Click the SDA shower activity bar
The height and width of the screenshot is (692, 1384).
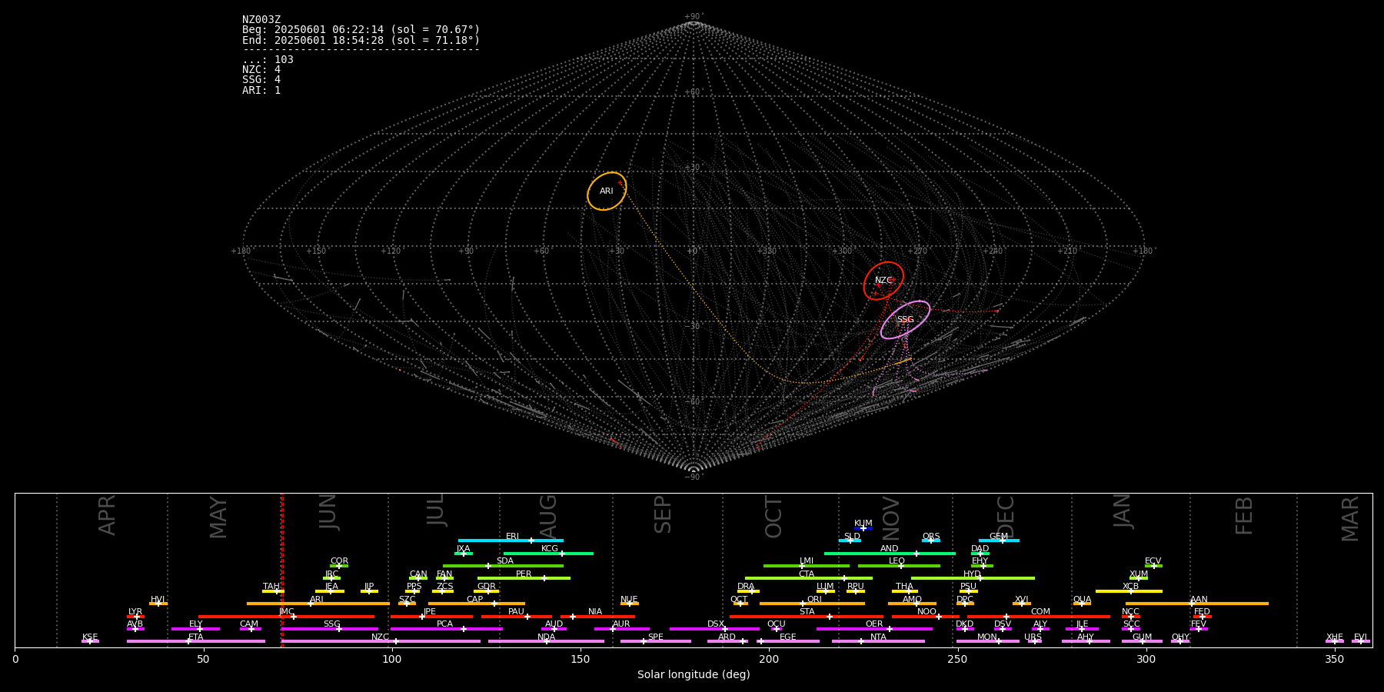[x=503, y=566]
